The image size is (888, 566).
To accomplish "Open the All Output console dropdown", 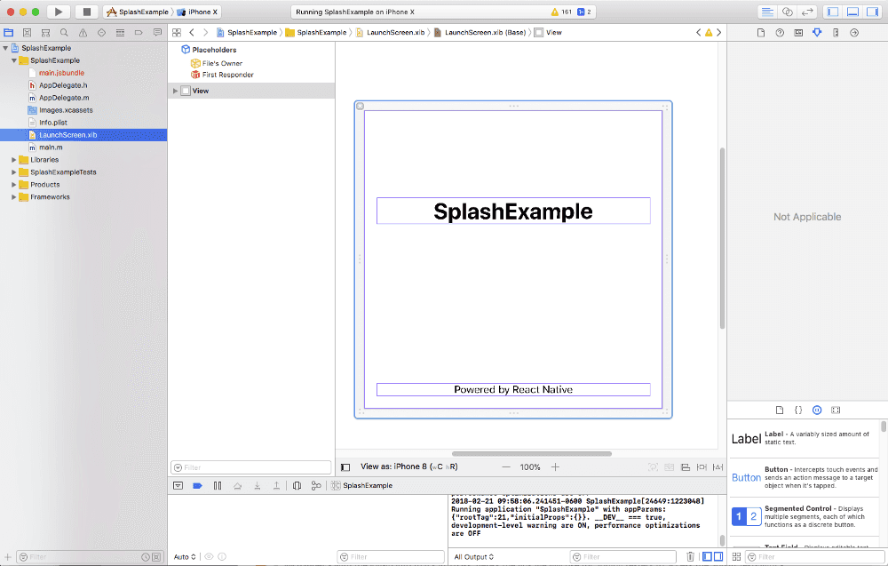I will tap(474, 557).
